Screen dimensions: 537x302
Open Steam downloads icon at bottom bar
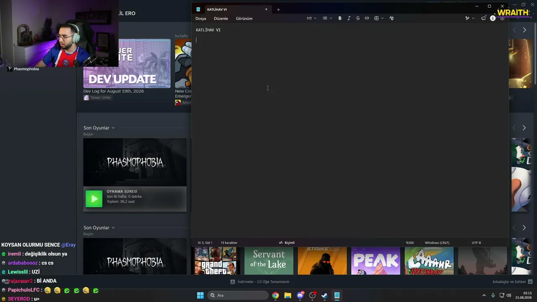tap(233, 282)
